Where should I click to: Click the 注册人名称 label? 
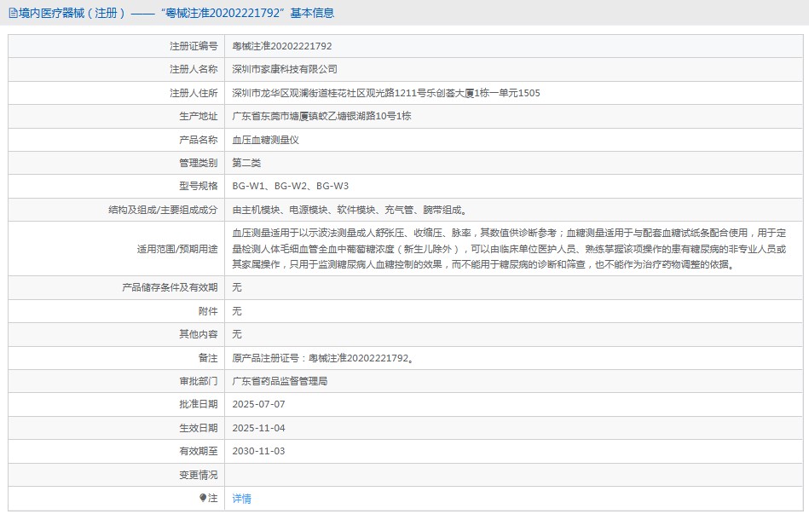point(194,69)
